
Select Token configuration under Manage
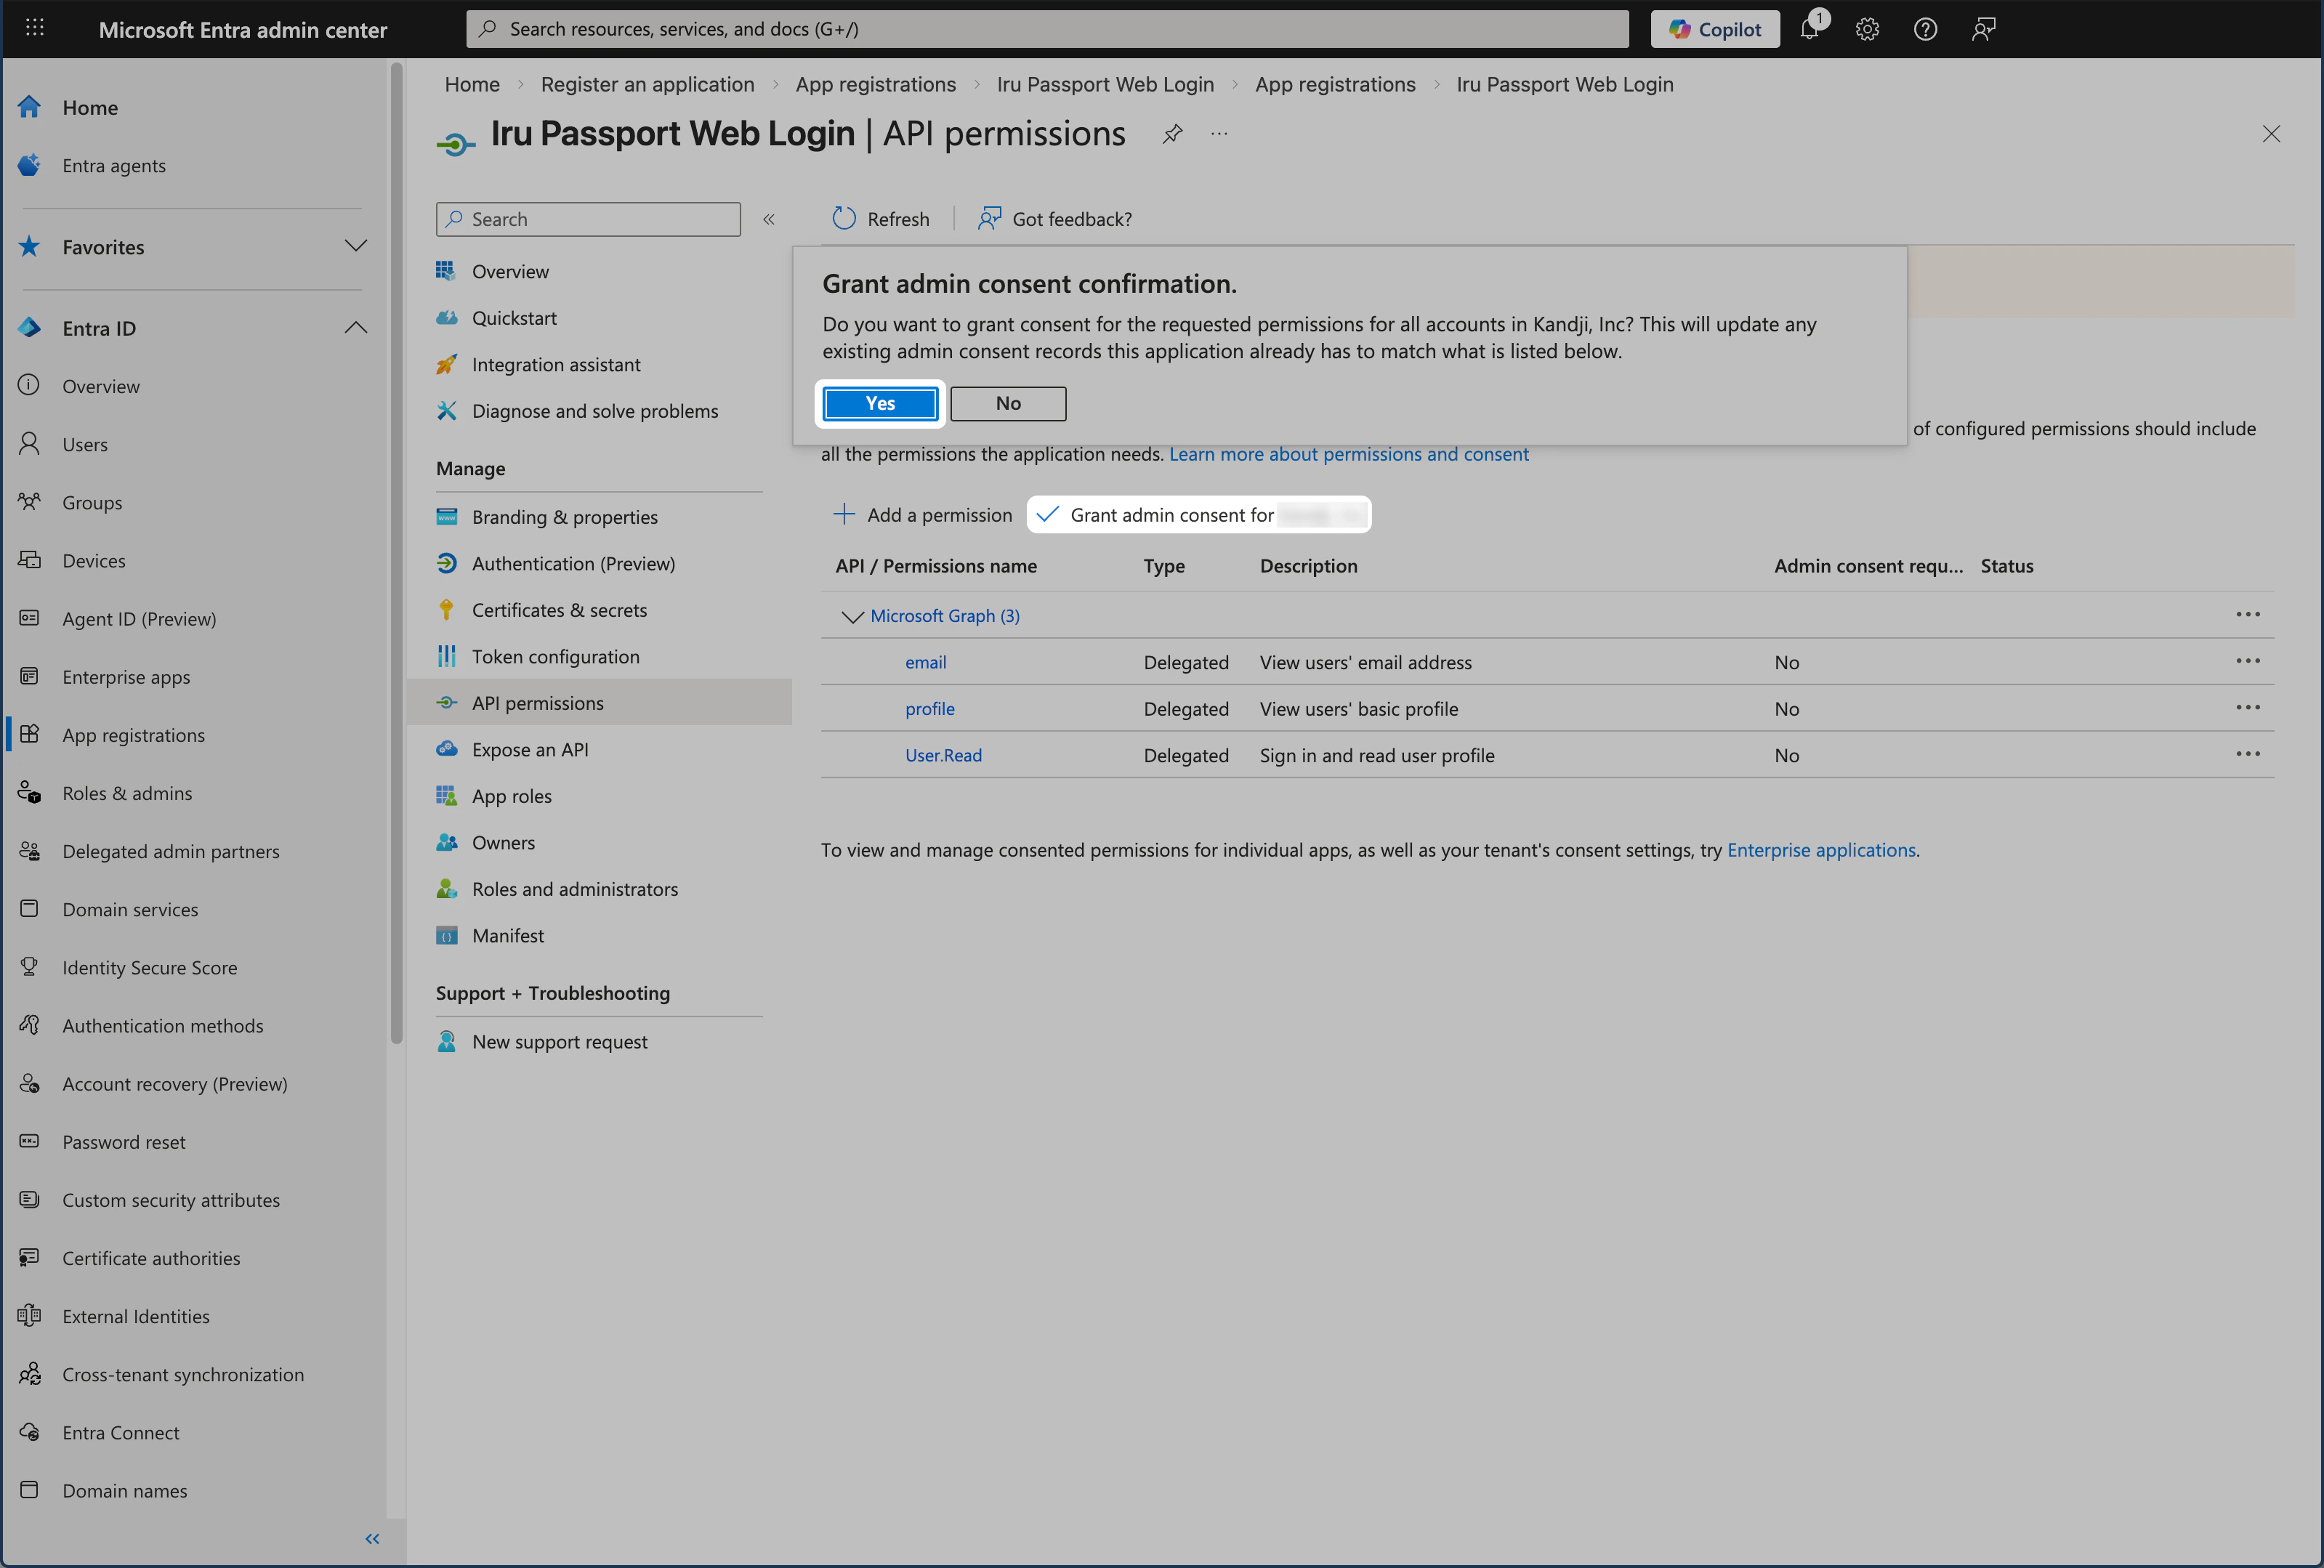(556, 656)
